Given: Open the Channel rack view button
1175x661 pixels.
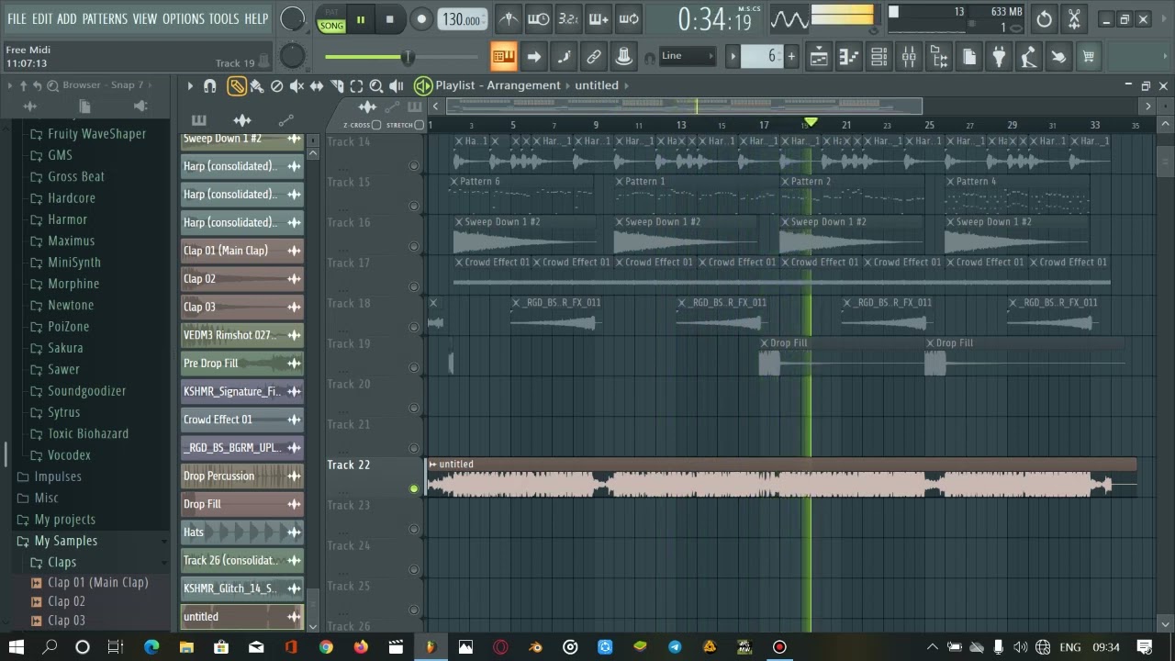Looking at the screenshot, I should (878, 57).
